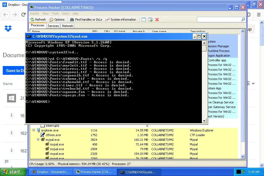Open the Tools menu
Viewport: 264px width, 176px height.
click(x=55, y=13)
